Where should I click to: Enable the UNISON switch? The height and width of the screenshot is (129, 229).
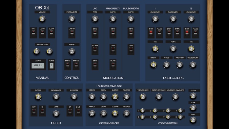(x=72, y=33)
